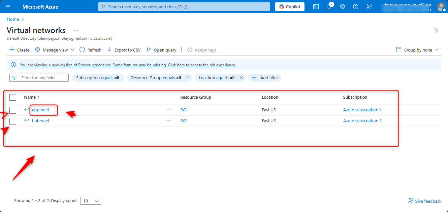
Task: Open the Resource Group equals all filter
Action: pos(156,78)
